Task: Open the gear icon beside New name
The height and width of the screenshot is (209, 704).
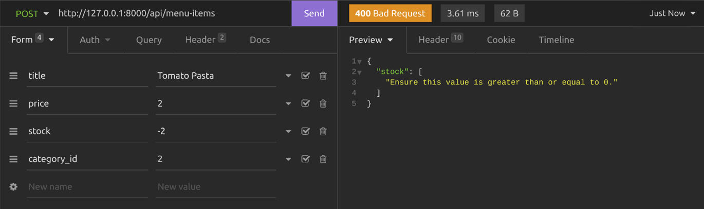Action: pyautogui.click(x=13, y=187)
